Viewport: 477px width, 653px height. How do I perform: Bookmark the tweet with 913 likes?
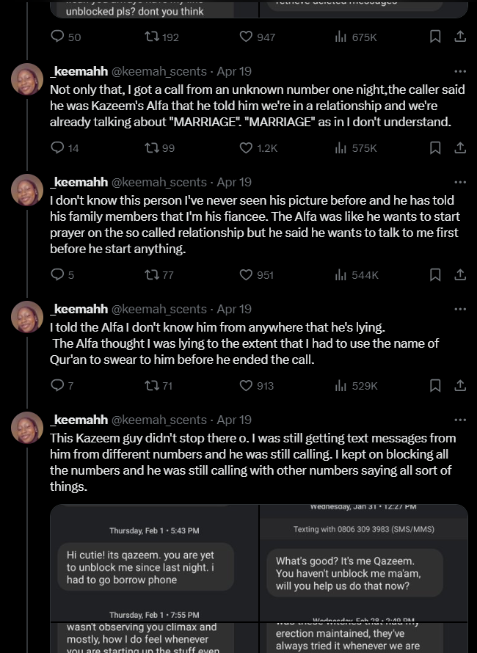[435, 386]
